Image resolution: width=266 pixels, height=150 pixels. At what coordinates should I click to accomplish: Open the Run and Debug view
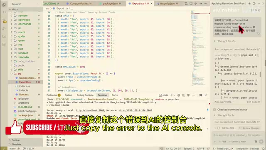4,28
